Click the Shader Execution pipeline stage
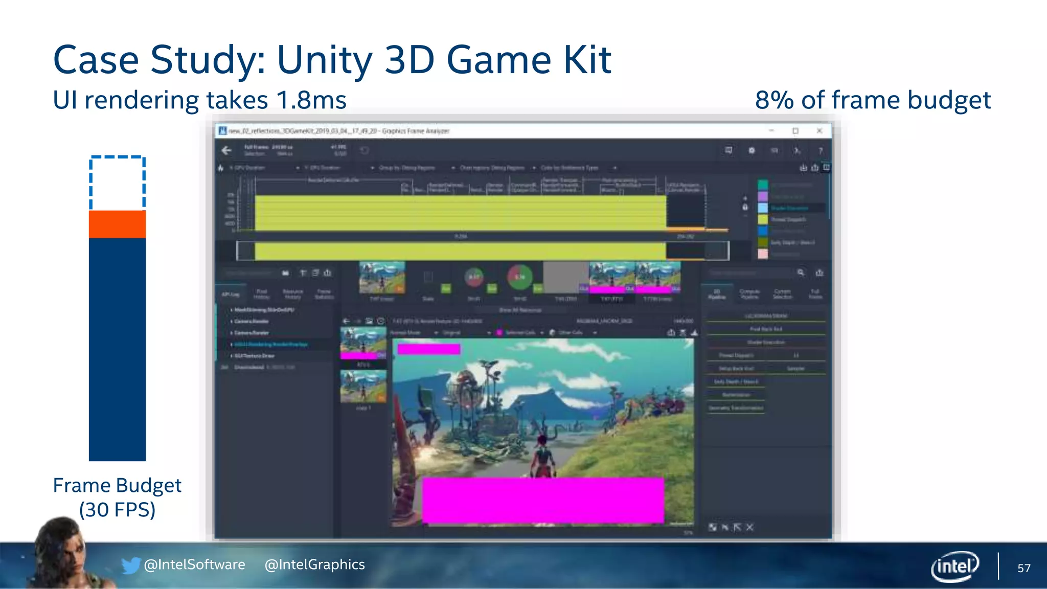 [x=766, y=343]
